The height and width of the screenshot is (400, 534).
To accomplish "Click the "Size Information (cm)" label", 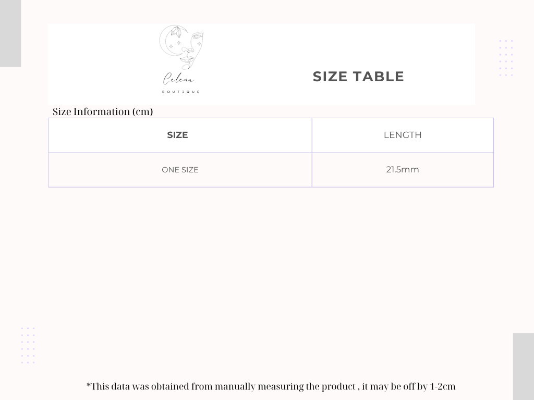I will click(103, 111).
